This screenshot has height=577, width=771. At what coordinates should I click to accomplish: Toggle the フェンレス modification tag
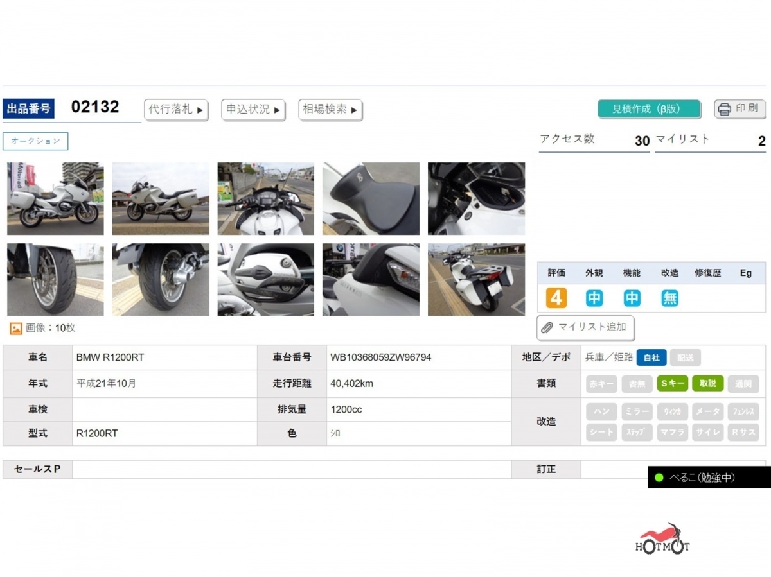point(743,412)
